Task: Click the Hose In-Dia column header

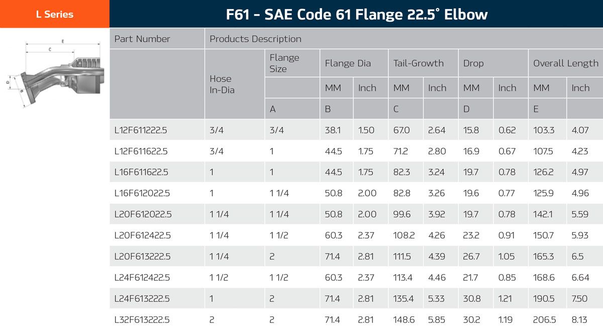Action: [x=222, y=84]
